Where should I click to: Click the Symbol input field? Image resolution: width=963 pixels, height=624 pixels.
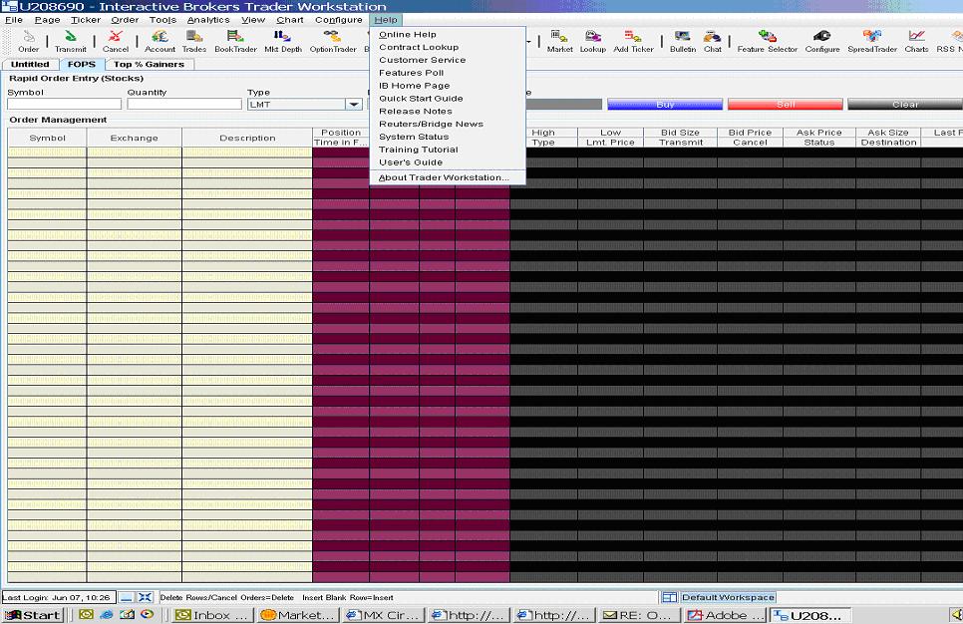(x=64, y=105)
